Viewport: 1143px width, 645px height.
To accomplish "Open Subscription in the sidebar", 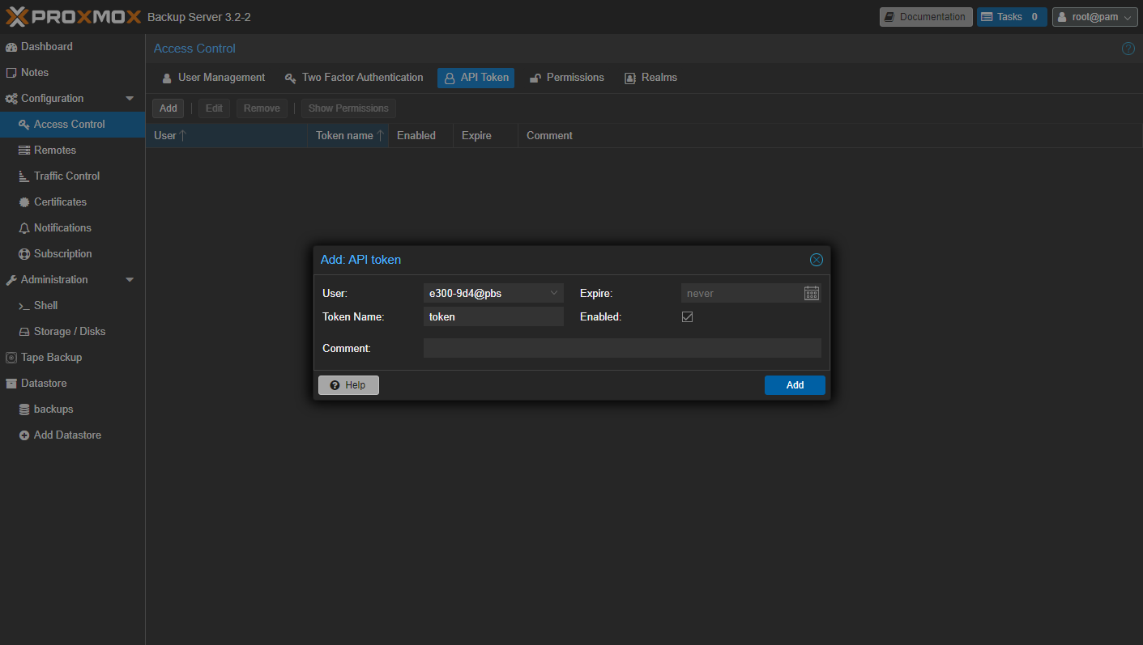I will point(72,254).
